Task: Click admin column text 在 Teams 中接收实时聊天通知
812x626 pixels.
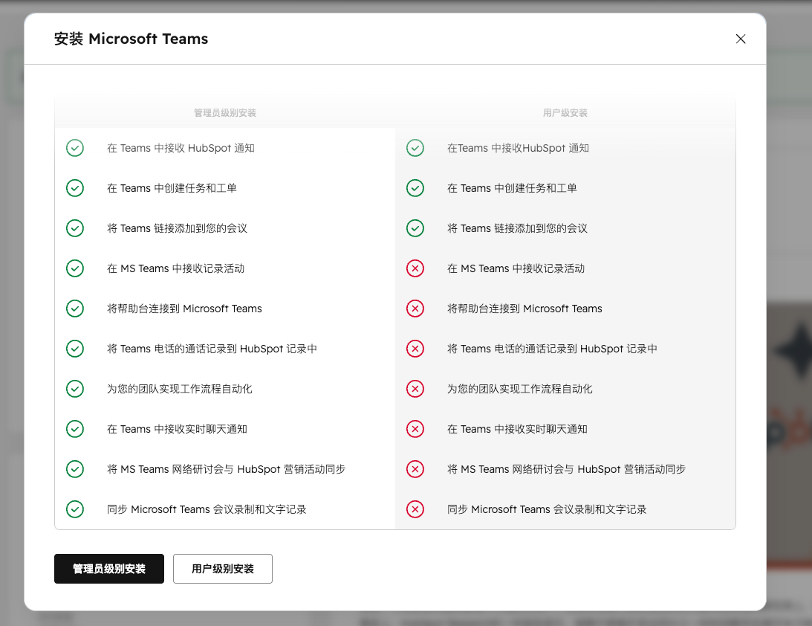Action: (x=177, y=429)
